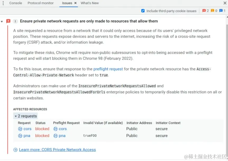Open cors request in Network panel icon
This screenshot has height=161, width=228.
coord(20,129)
